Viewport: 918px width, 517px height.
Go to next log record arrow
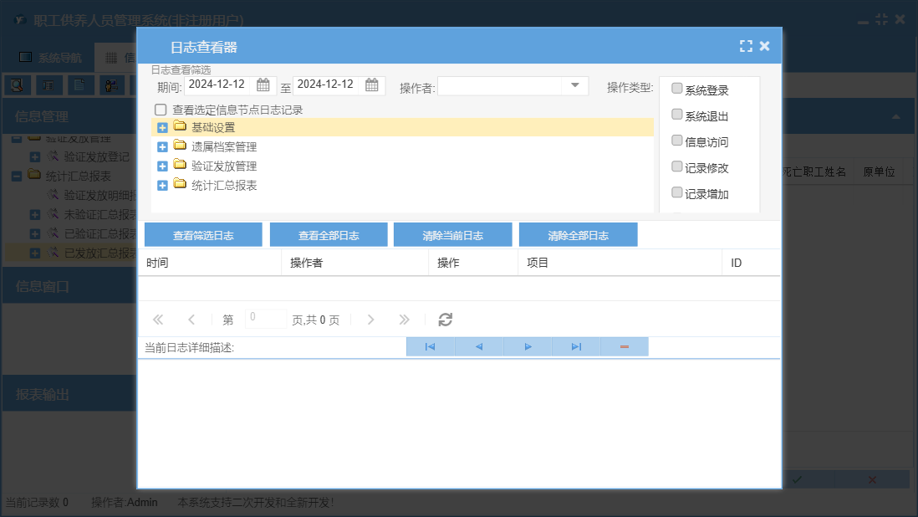528,346
